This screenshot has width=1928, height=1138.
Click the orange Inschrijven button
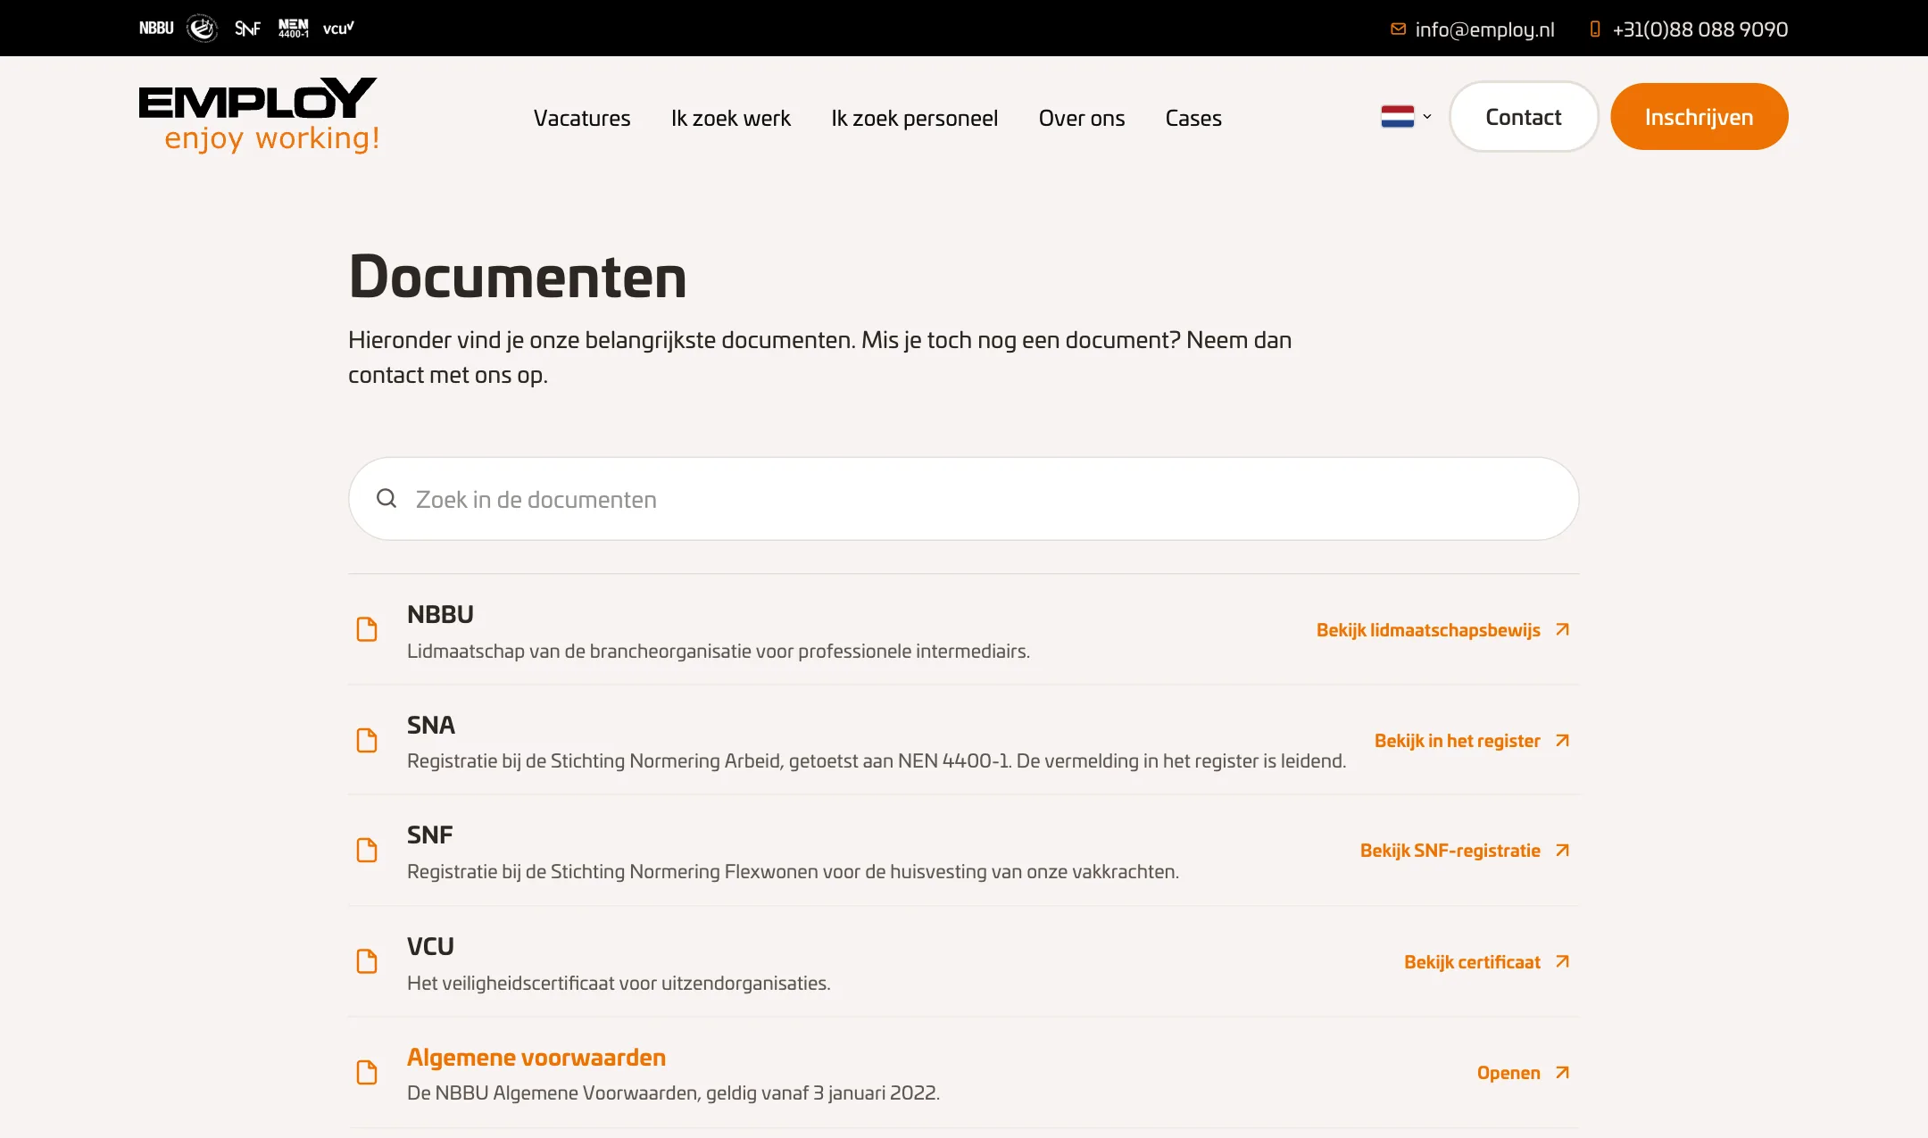(x=1699, y=117)
